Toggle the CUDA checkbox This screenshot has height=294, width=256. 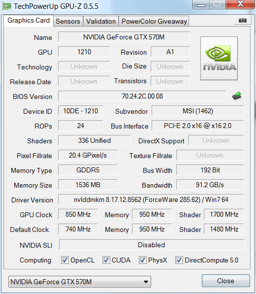(x=106, y=260)
